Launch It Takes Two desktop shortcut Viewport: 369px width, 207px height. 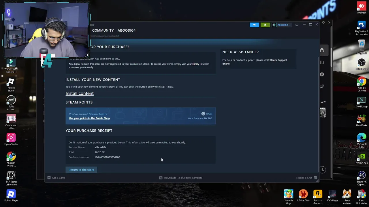(x=303, y=196)
